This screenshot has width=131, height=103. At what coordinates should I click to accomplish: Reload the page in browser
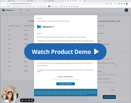7,4
